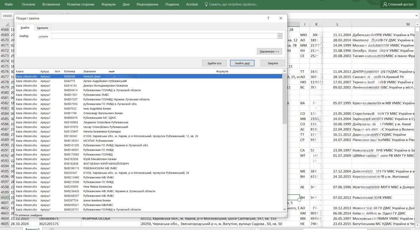Open the Дані ribbon tab
420x230 pixels.
click(126, 5)
